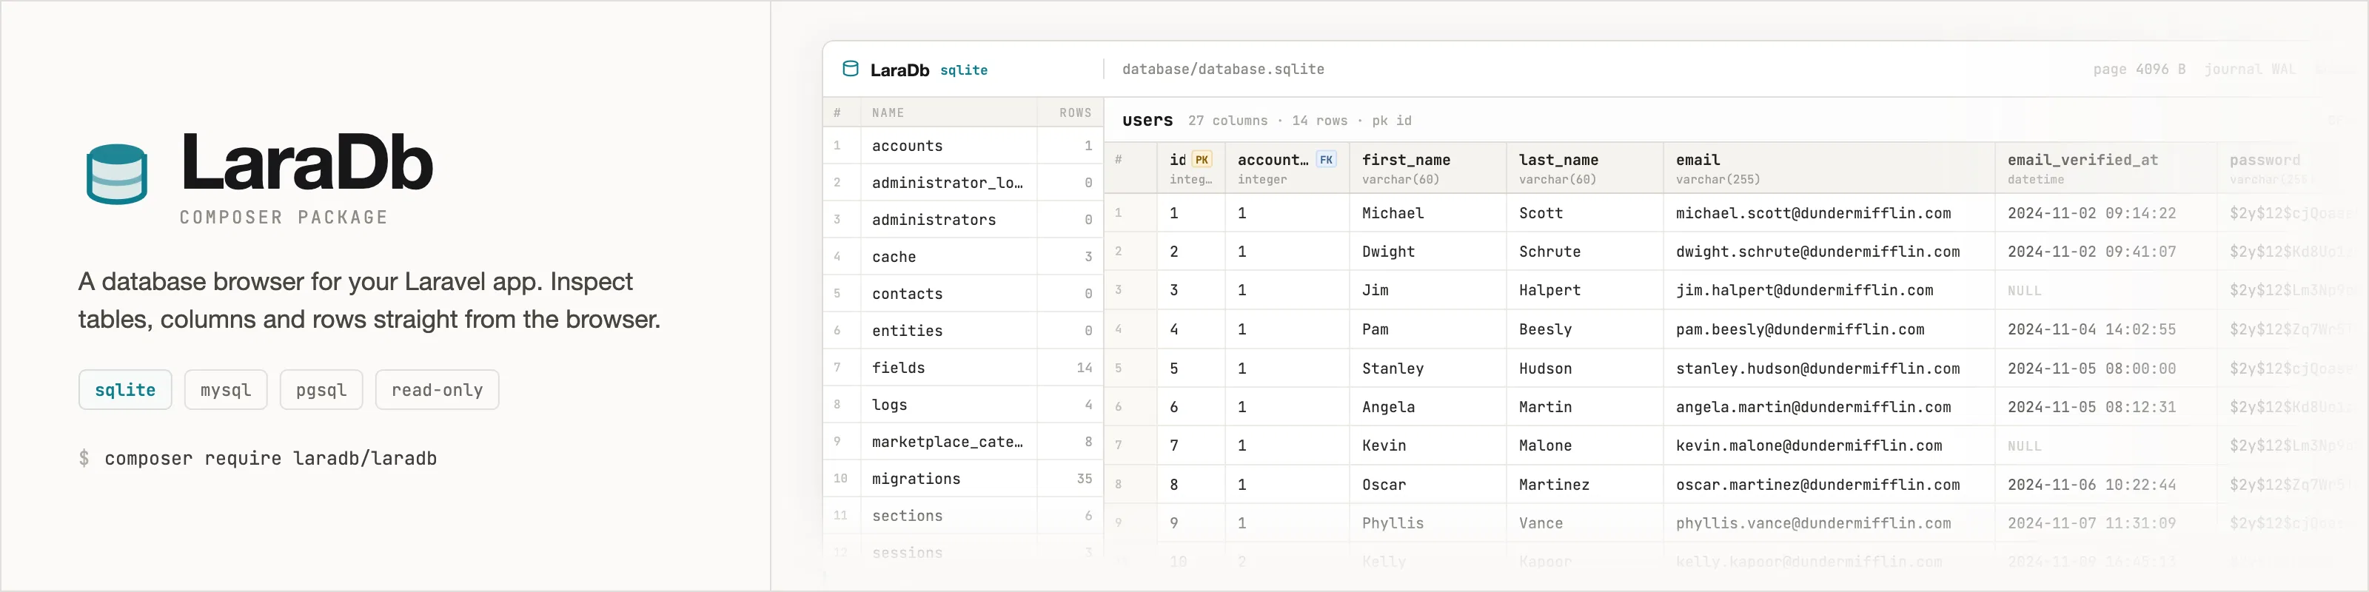
Task: Click jim.halpert@dundermifflin.com email cell
Action: pos(1829,291)
